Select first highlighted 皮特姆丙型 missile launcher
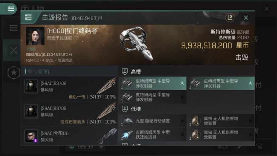 153,83
